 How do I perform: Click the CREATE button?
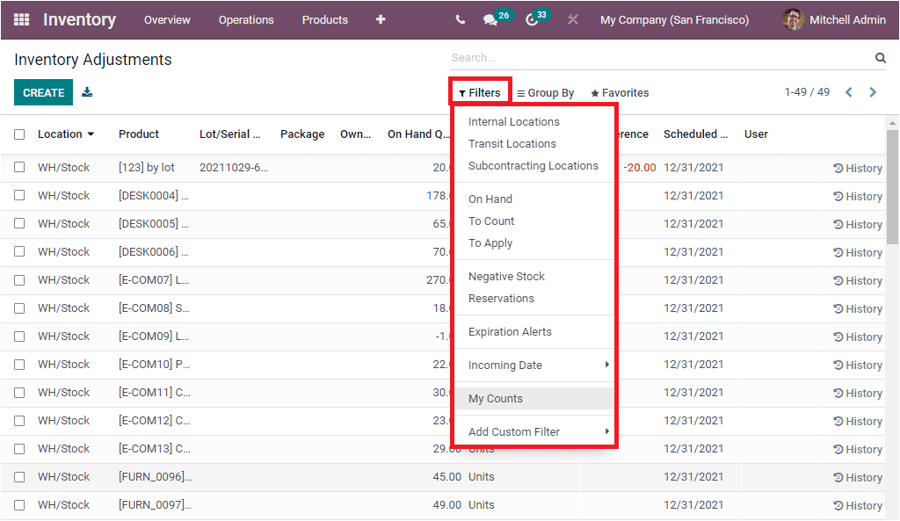[x=43, y=90]
